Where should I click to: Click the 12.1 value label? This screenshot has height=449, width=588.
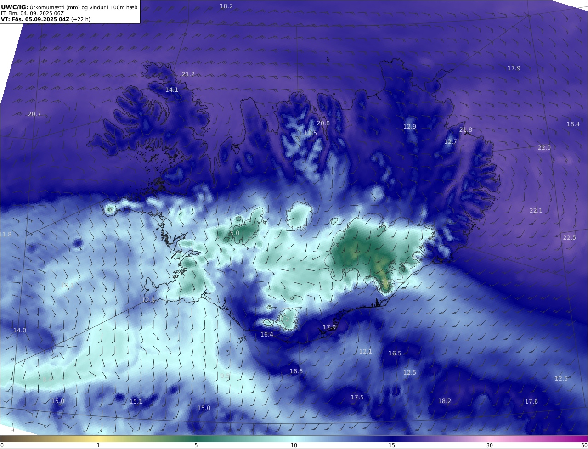pyautogui.click(x=366, y=352)
